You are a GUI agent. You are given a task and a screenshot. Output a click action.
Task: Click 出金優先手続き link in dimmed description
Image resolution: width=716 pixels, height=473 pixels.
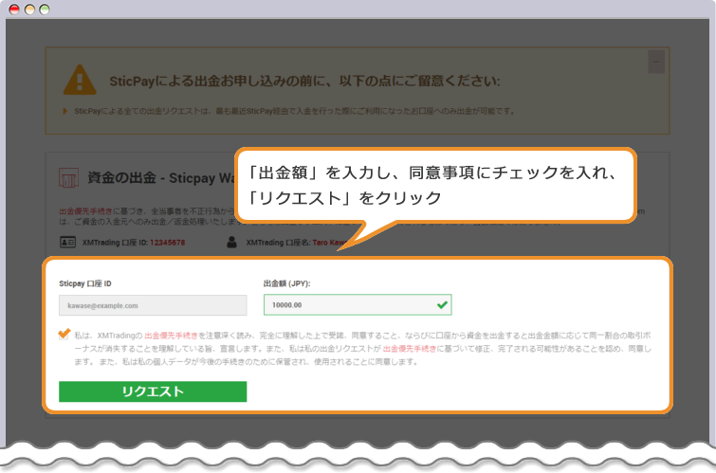(85, 211)
